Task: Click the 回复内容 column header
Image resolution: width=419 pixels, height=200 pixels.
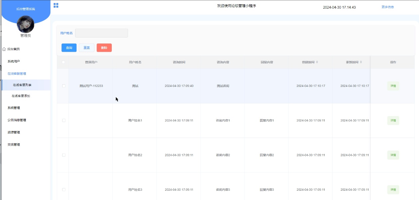Action: (267, 62)
